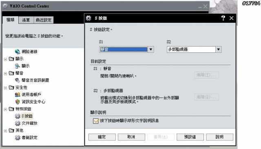Click the 確定 button
261x149 pixels.
[102, 137]
